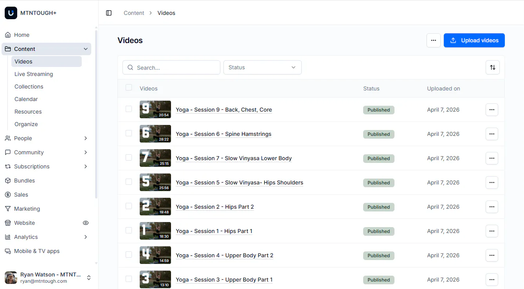Expand the Analytics section chevron
Image resolution: width=524 pixels, height=289 pixels.
(86, 237)
